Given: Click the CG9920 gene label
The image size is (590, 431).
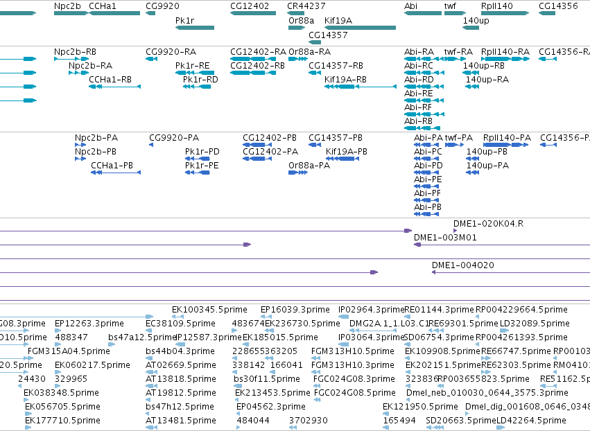Looking at the screenshot, I should [162, 6].
